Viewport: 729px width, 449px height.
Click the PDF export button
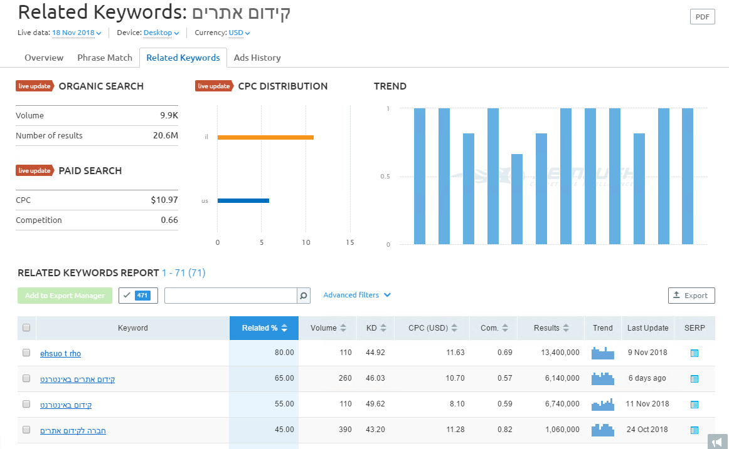pos(702,17)
